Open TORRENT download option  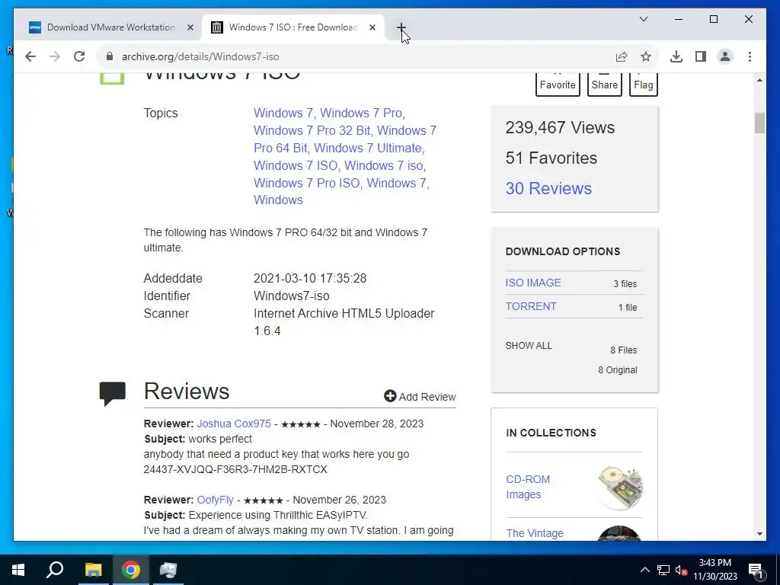coord(531,306)
